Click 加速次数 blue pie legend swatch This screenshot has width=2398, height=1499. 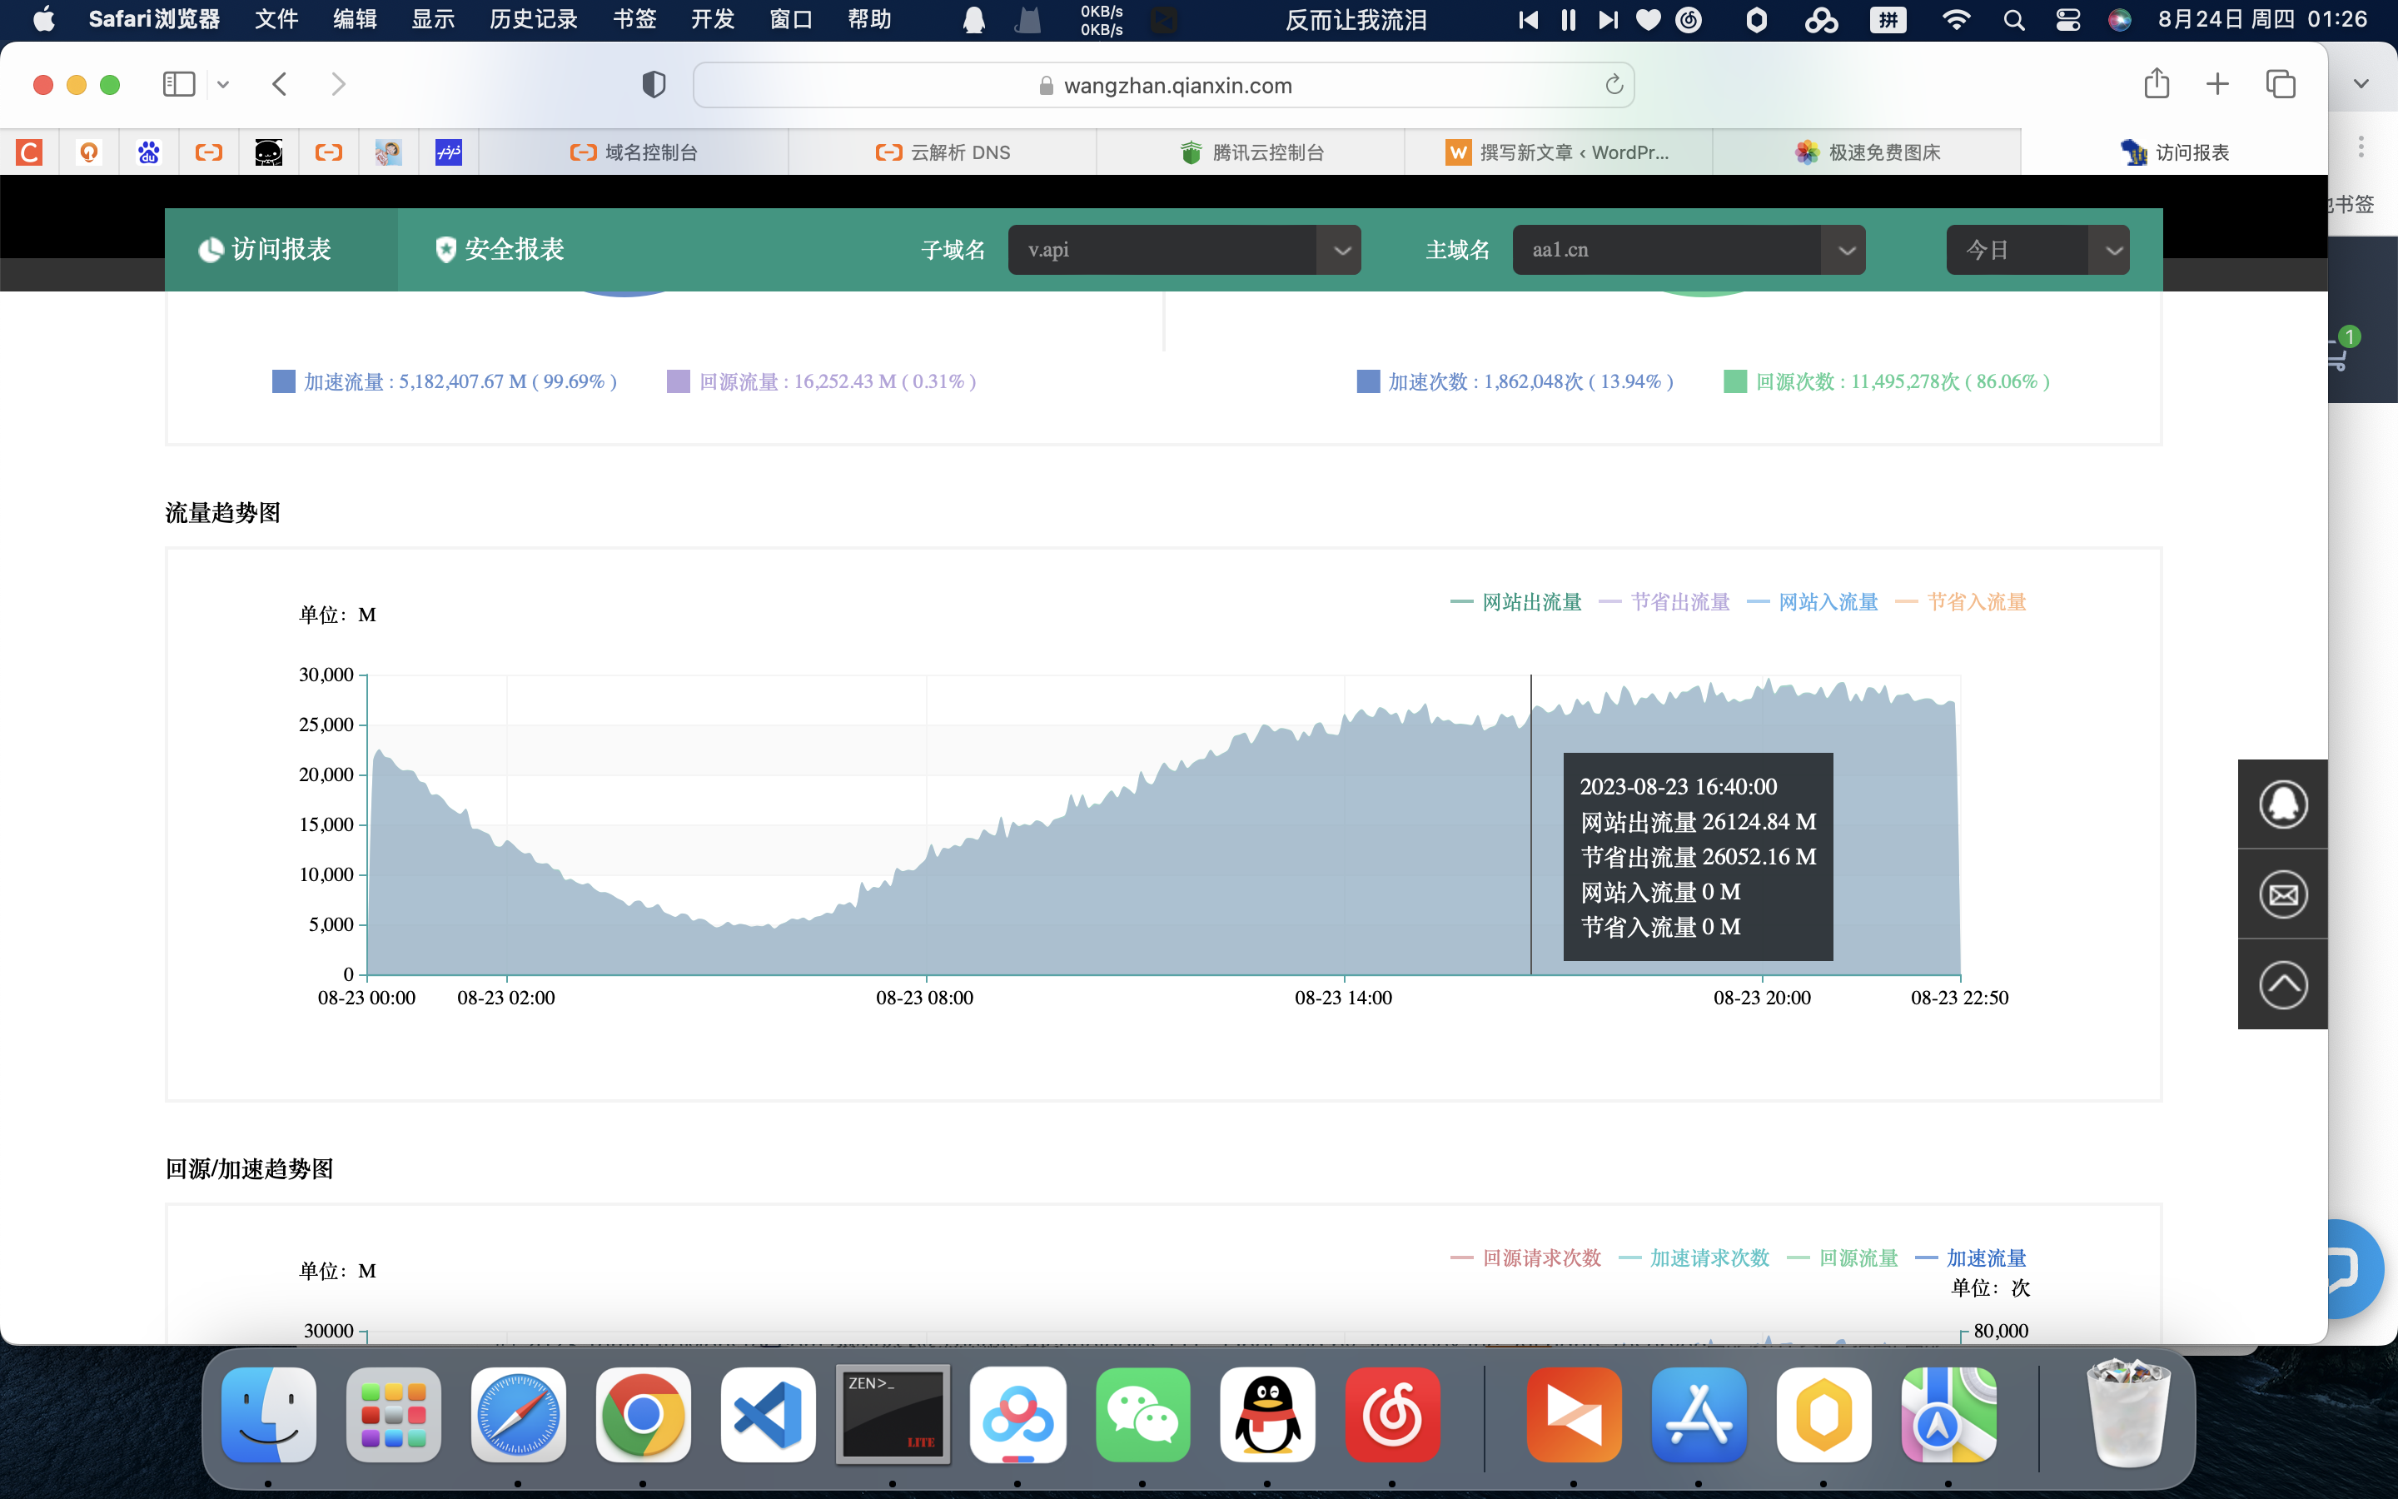click(1369, 381)
